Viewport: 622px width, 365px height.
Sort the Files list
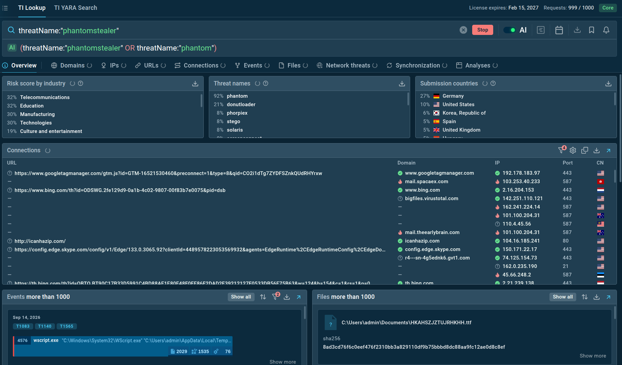point(585,297)
